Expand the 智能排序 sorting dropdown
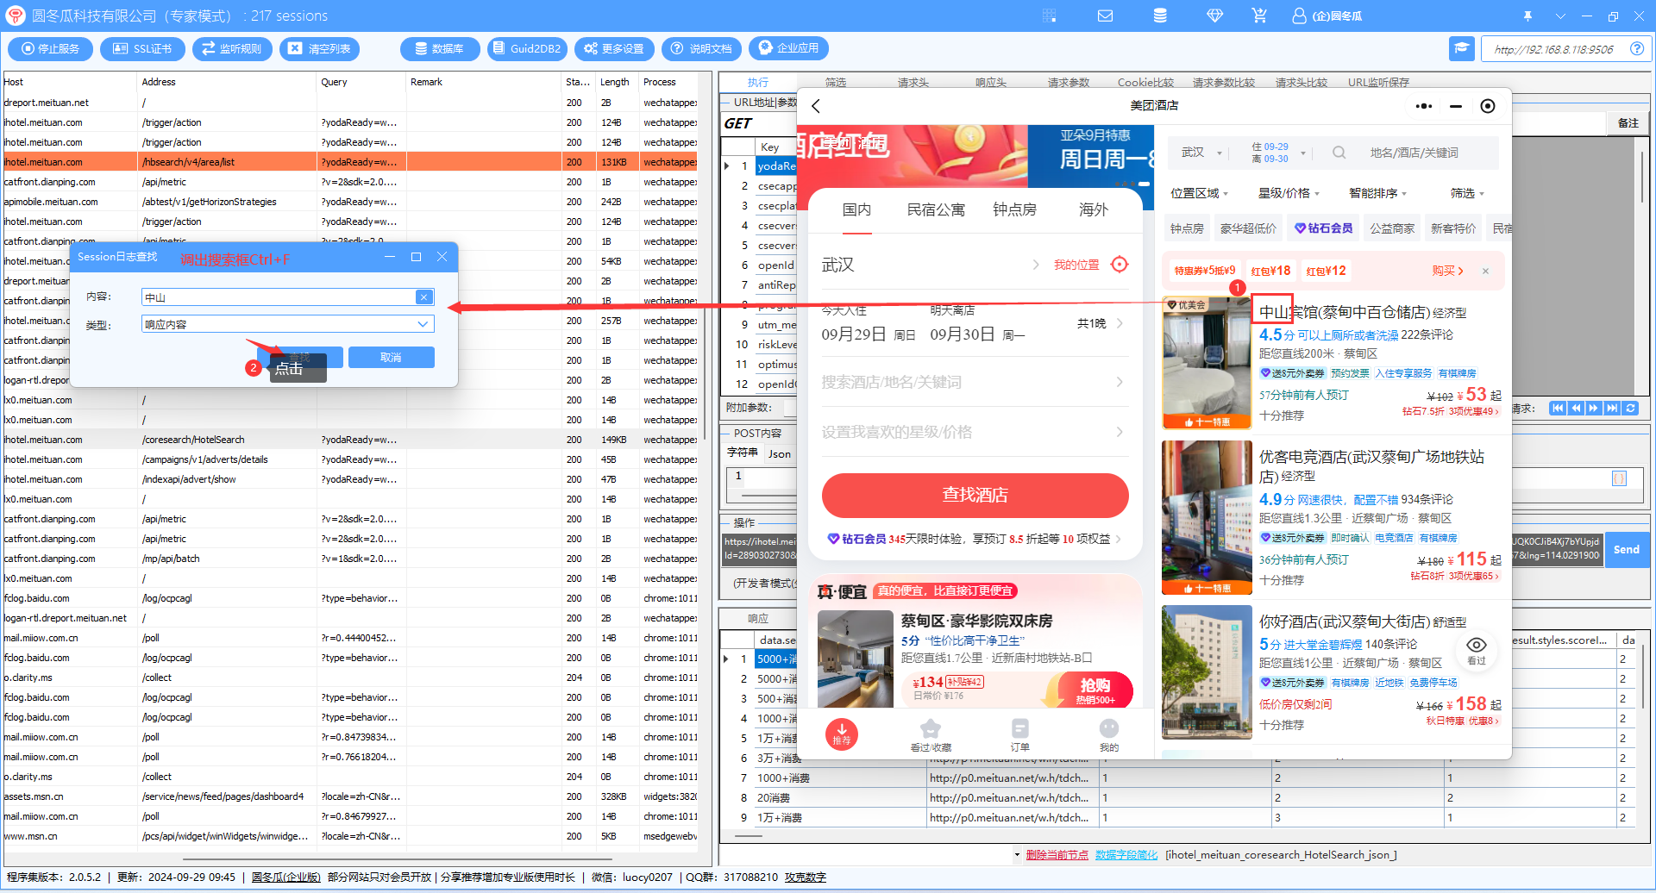Screen dimensions: 1656x893 click(x=1377, y=193)
